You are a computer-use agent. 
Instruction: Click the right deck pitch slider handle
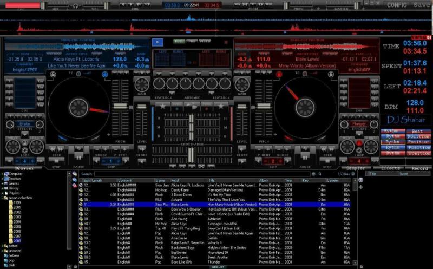coord(264,106)
